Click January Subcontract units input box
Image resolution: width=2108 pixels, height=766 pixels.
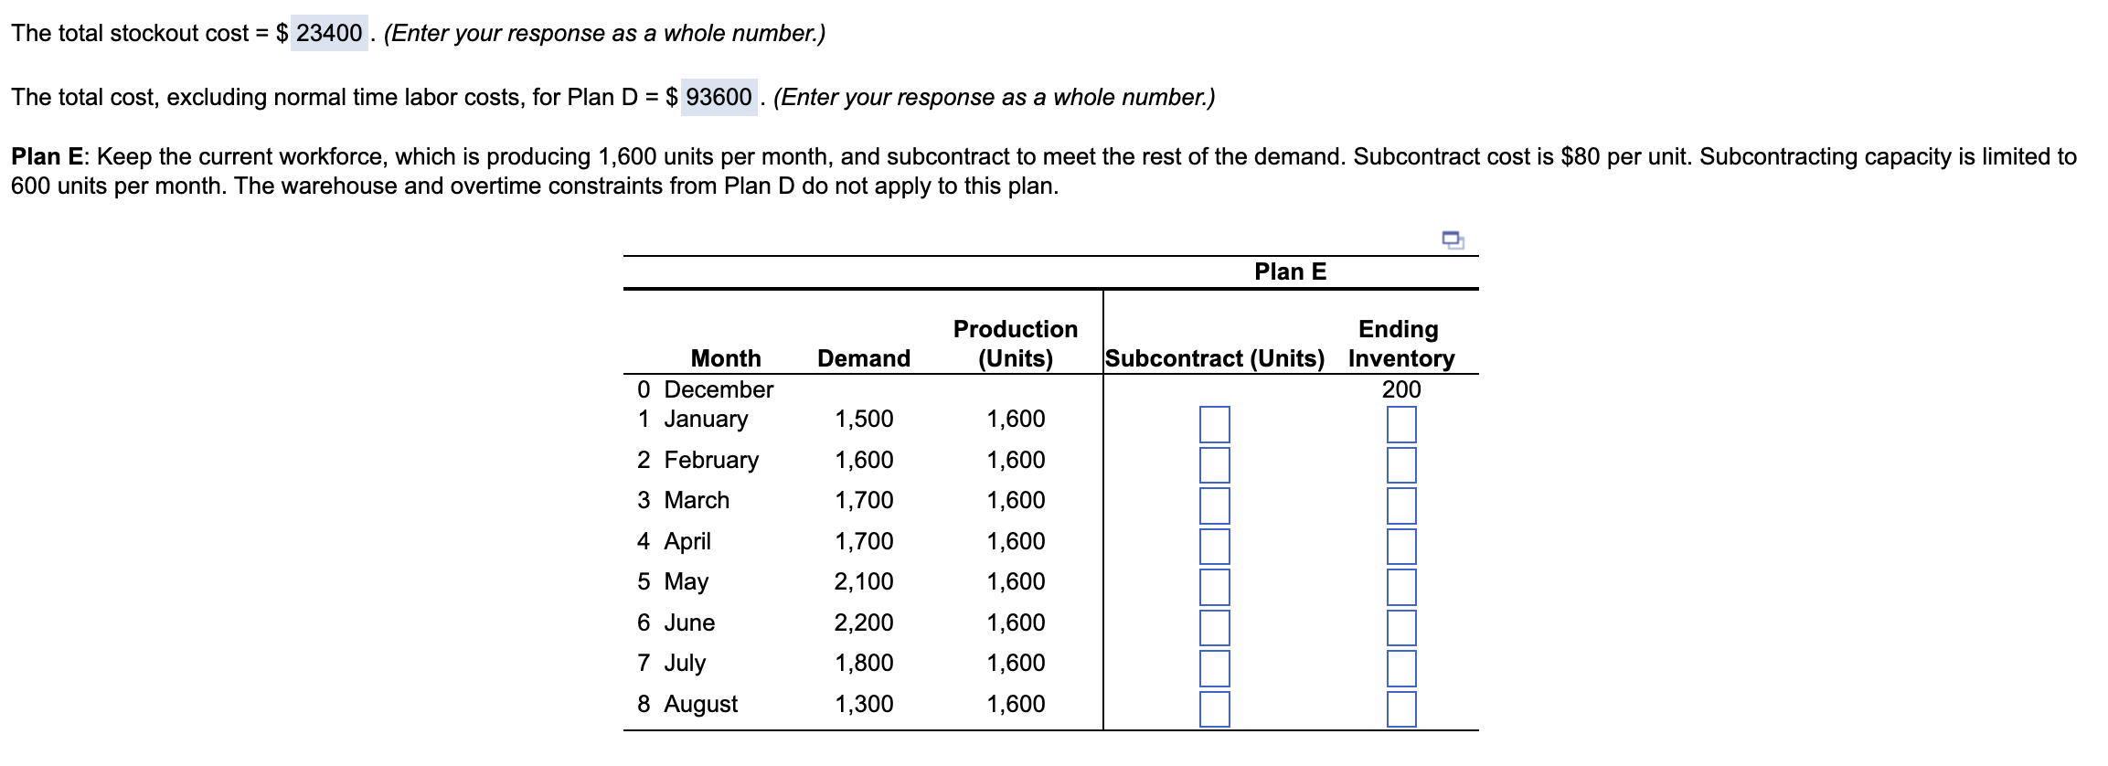coord(1214,424)
